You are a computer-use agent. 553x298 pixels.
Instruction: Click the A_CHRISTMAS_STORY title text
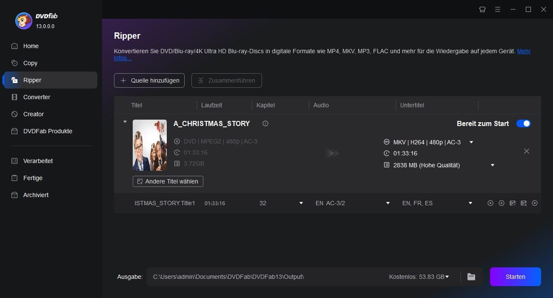click(212, 123)
